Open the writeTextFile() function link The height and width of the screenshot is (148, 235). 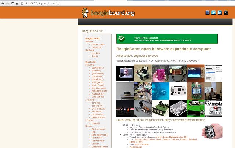[98, 97]
